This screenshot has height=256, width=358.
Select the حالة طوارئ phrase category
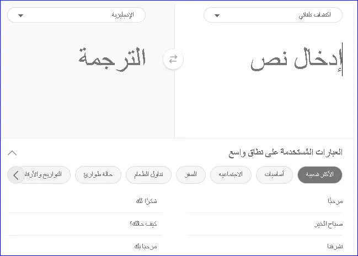[x=98, y=175]
